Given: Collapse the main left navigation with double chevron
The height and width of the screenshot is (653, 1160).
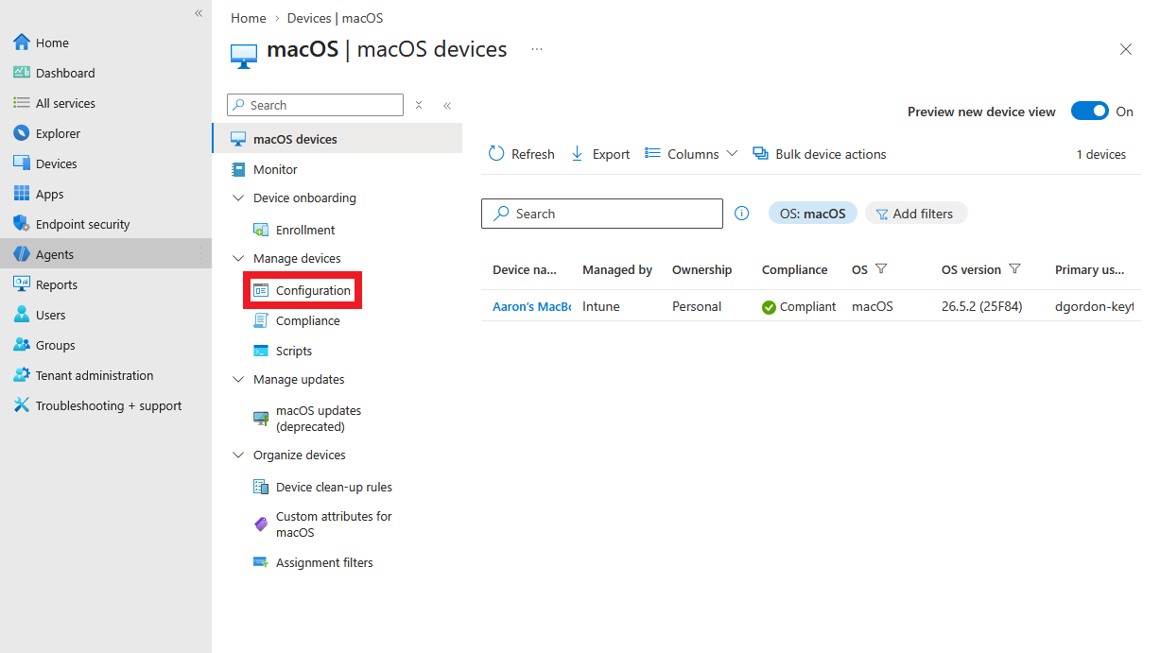Looking at the screenshot, I should click(x=199, y=13).
